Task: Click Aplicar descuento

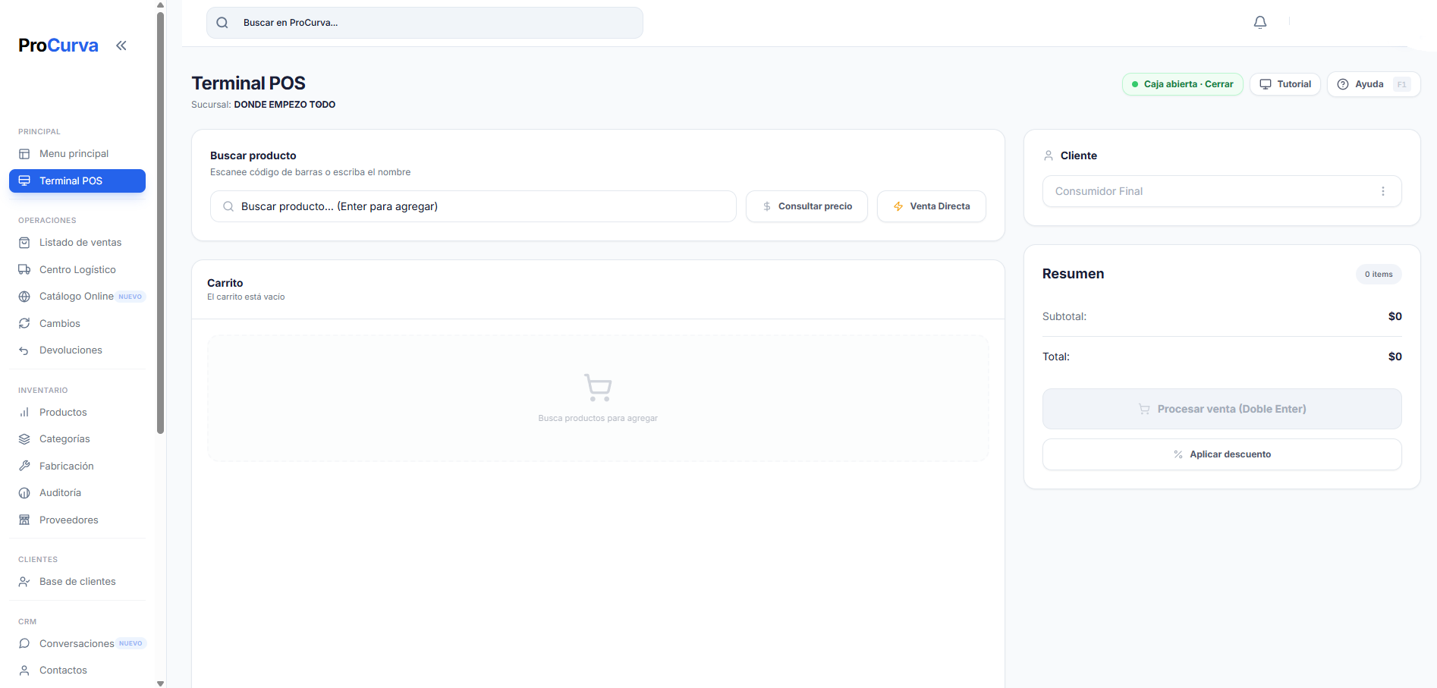Action: [x=1222, y=454]
